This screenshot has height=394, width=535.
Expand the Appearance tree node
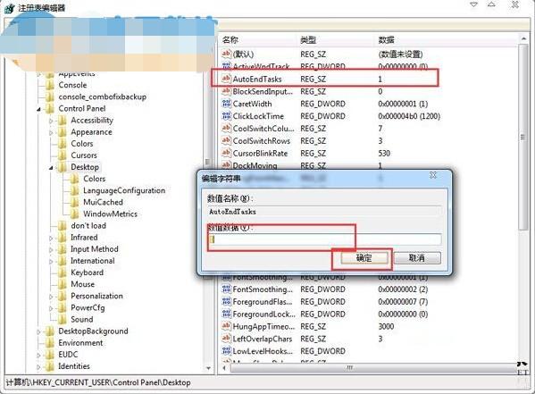tap(51, 132)
